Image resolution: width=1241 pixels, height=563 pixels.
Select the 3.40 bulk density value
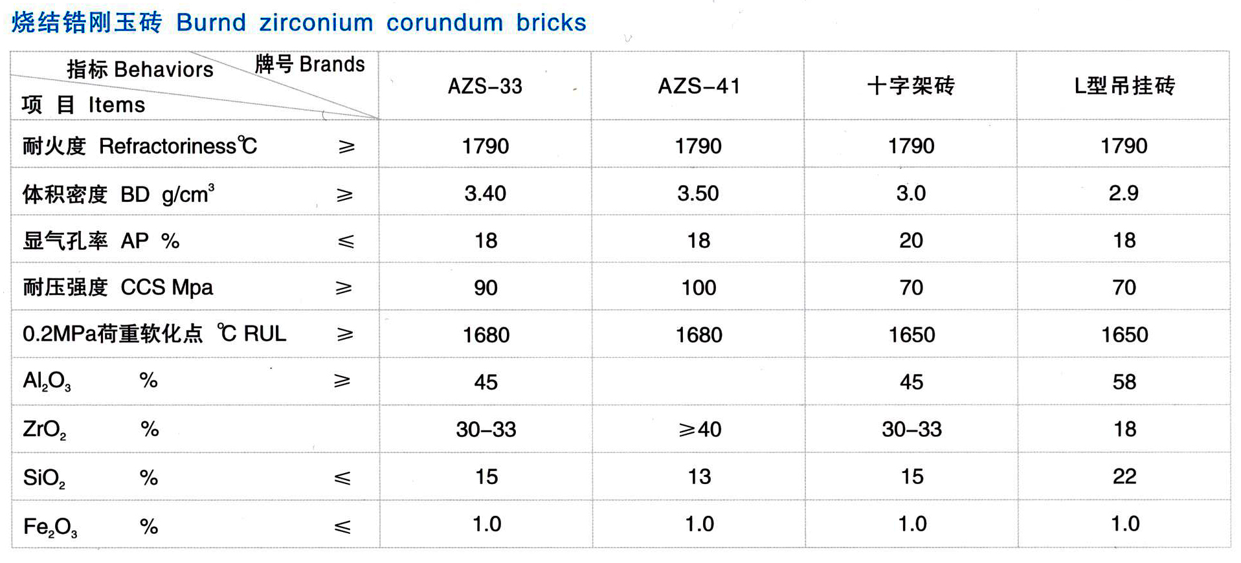point(485,193)
